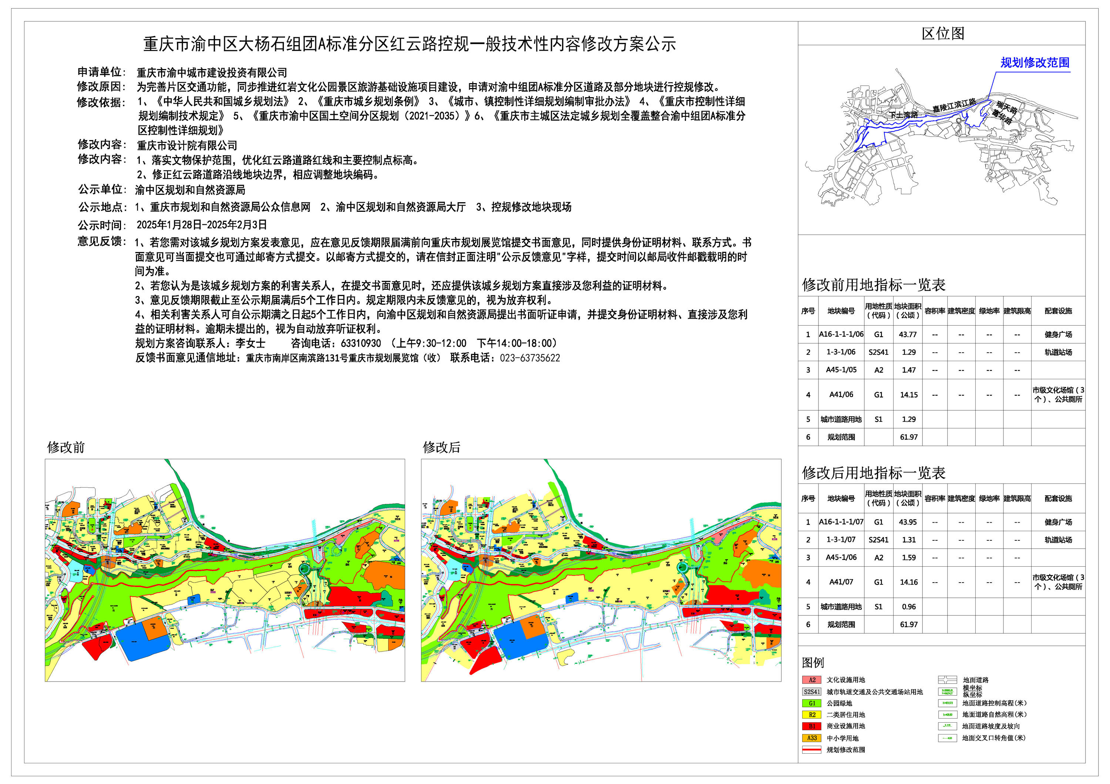
Task: Click the contact phone 023-63735622
Action: [530, 358]
